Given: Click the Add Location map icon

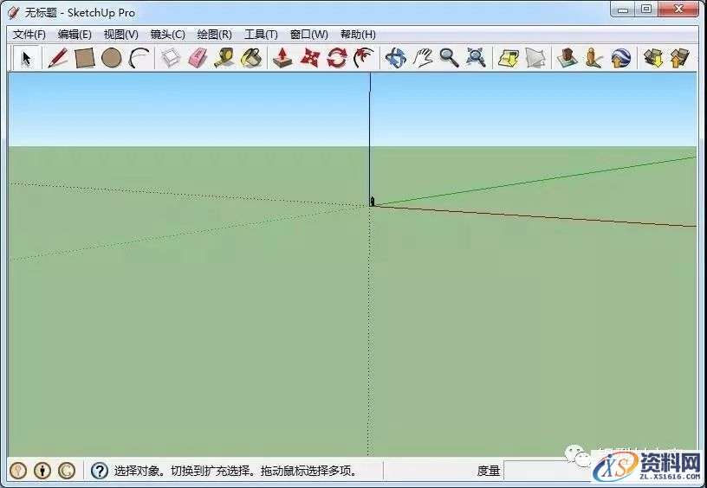Looking at the screenshot, I should [x=508, y=58].
